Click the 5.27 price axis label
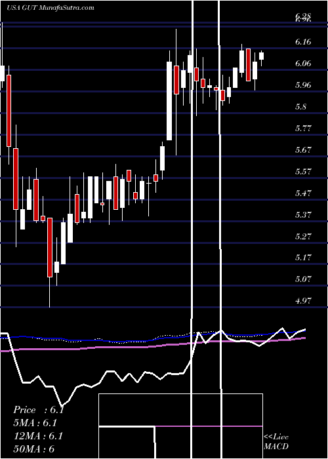 [x=303, y=236]
